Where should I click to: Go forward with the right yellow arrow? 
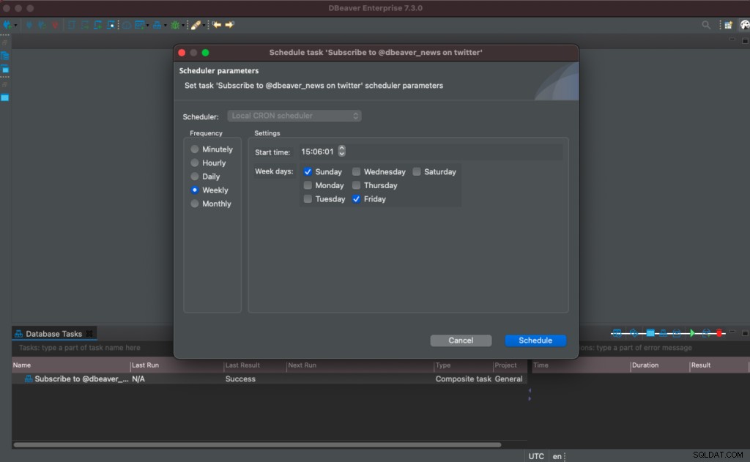coord(229,25)
